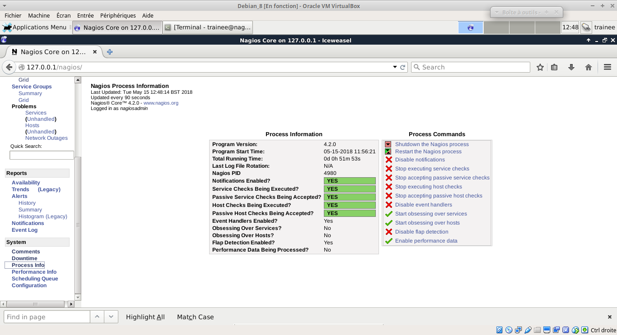The height and width of the screenshot is (335, 617).
Task: Bookmark this page with the star icon
Action: coord(540,67)
